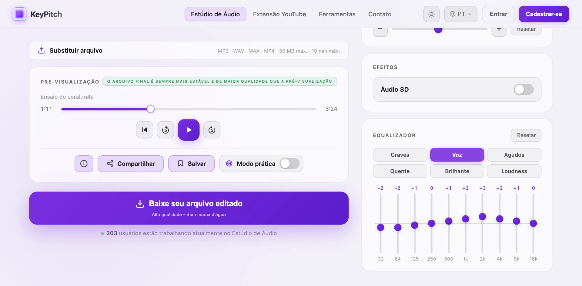Select the Agudos equalizer preset

click(514, 155)
